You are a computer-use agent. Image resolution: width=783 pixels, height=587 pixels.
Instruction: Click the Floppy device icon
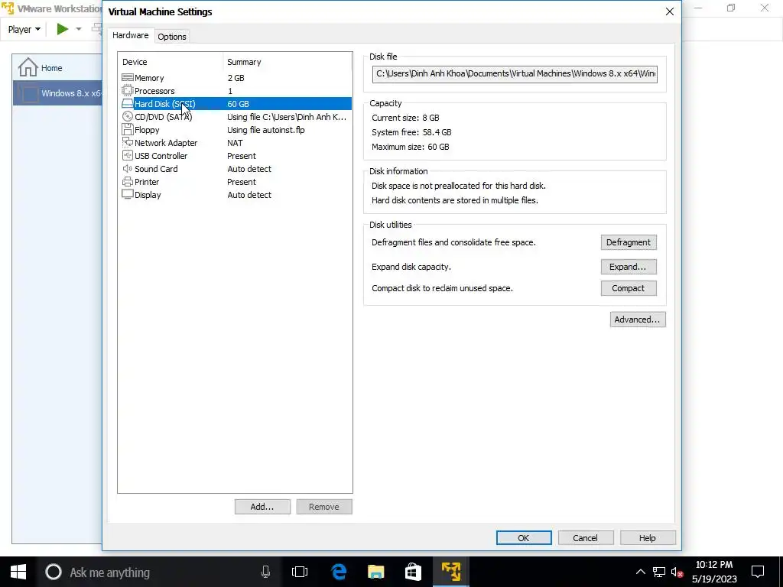click(128, 130)
